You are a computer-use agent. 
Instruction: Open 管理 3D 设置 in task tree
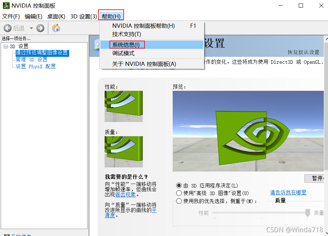pyautogui.click(x=32, y=60)
